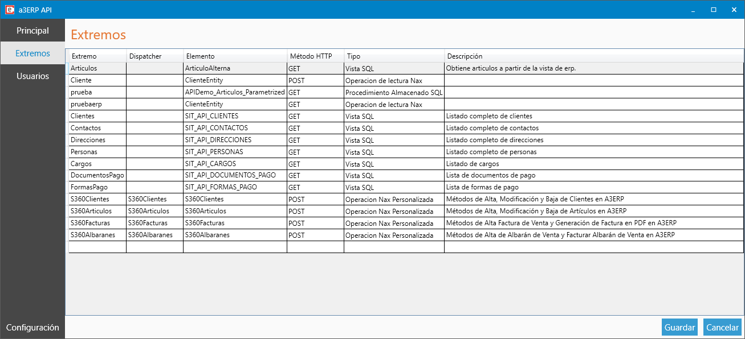
Task: Click the S360Albaranes cell in the Dispatcher column
Action: point(155,235)
